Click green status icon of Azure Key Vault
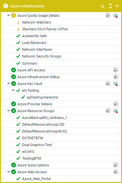122x183 pixels. click(14, 84)
